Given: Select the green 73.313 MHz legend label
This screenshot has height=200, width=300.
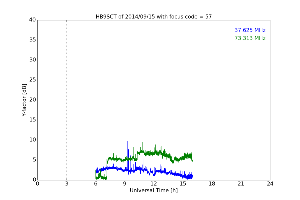Looking at the screenshot, I should click(250, 38).
